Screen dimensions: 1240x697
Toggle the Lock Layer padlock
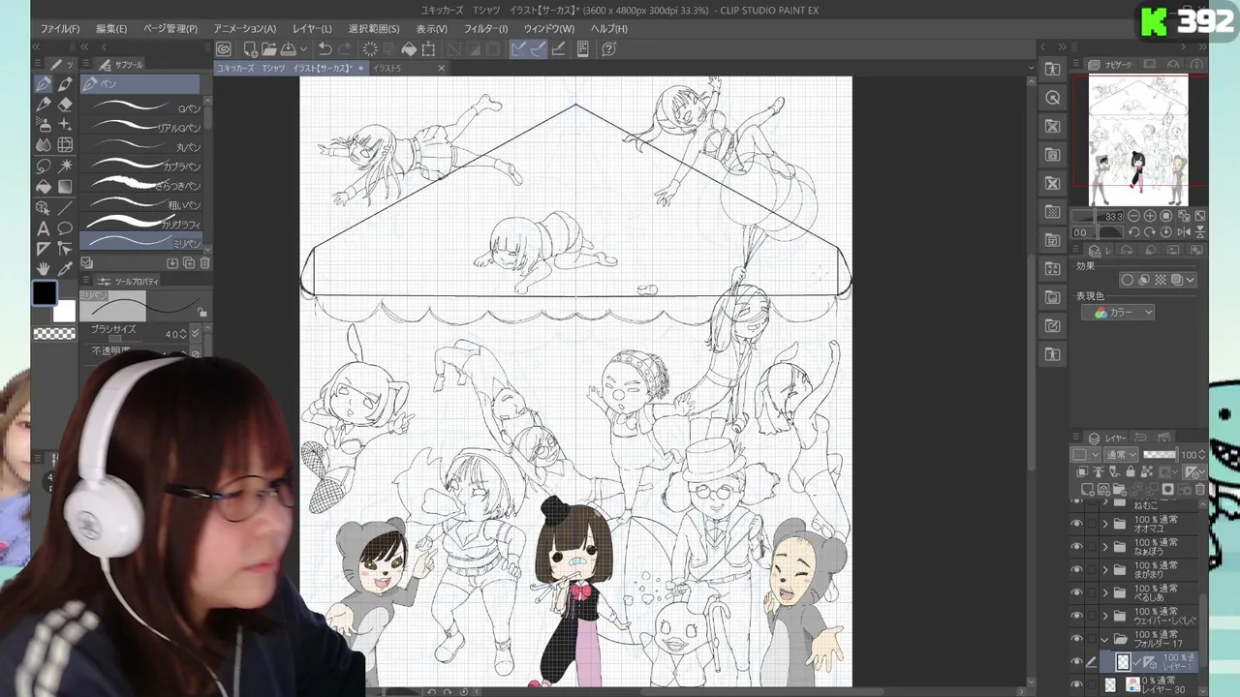coord(1131,472)
